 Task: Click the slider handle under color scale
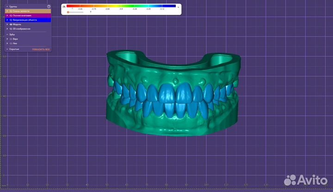68,12
